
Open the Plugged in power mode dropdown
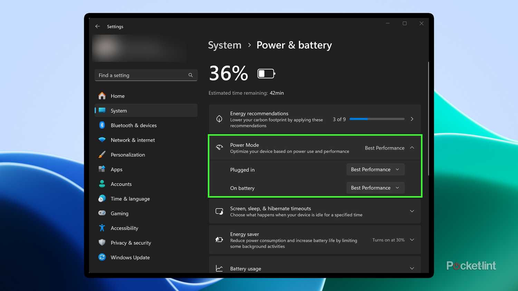tap(375, 169)
